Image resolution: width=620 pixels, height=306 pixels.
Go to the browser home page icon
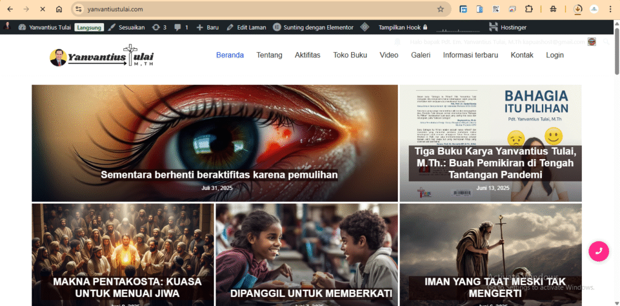(x=59, y=9)
